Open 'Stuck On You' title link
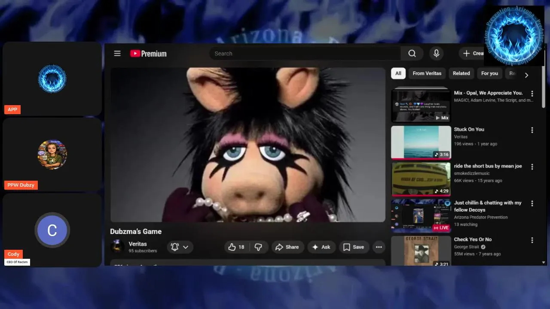550x309 pixels. point(469,129)
